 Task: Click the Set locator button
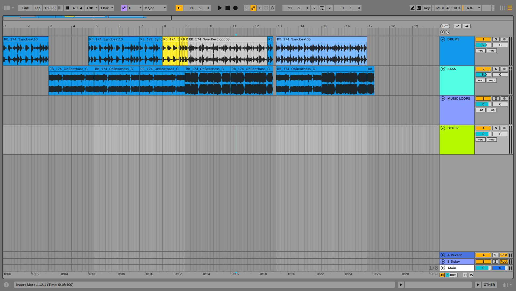(x=445, y=26)
